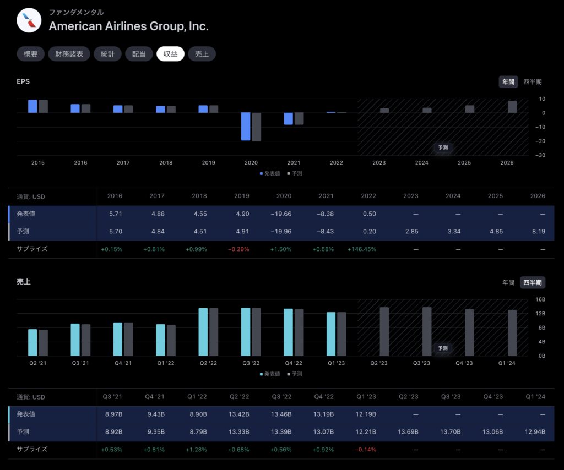The width and height of the screenshot is (564, 470).
Task: Click forecast revenue 12.94B
Action: [535, 431]
